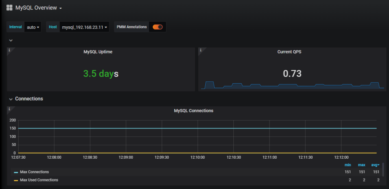Click the Current QPS panel info icon
The height and width of the screenshot is (189, 389).
[201, 50]
